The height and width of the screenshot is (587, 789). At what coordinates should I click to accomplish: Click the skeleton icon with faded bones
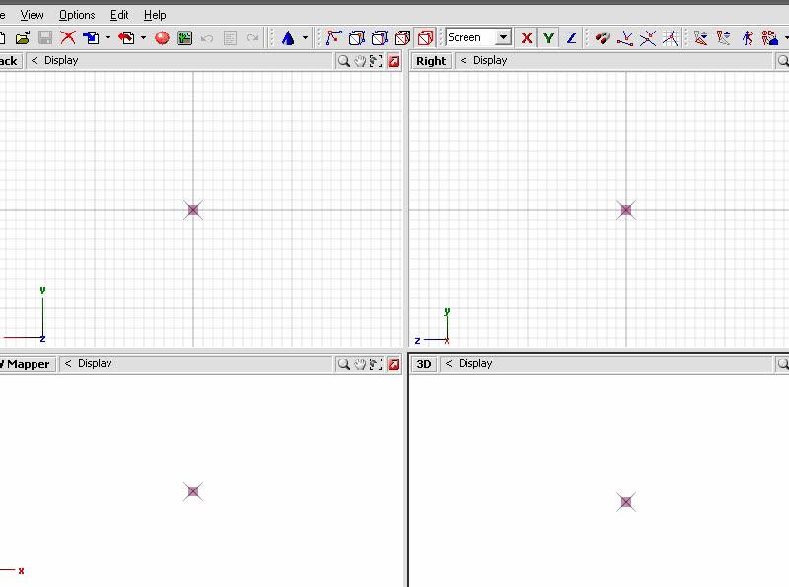pos(724,38)
